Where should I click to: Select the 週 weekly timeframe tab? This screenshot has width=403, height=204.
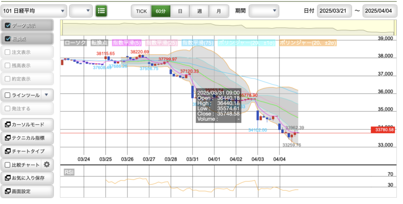click(199, 11)
